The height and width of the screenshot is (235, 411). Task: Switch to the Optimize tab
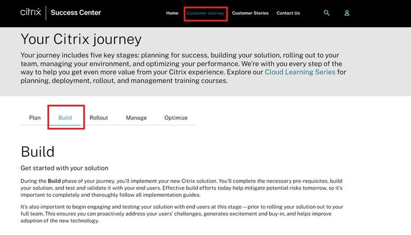pyautogui.click(x=176, y=117)
